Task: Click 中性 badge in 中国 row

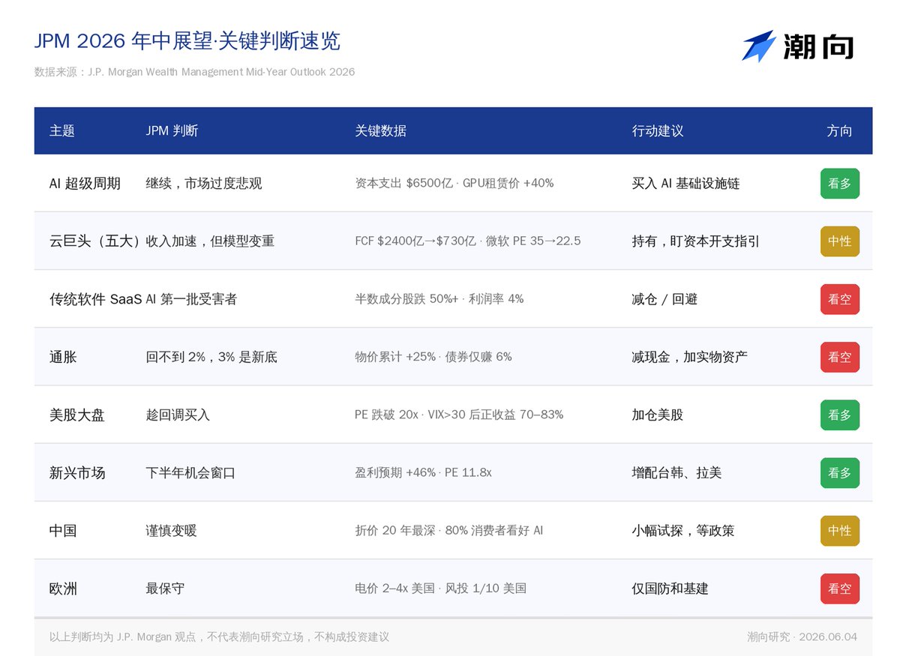Action: coord(840,531)
